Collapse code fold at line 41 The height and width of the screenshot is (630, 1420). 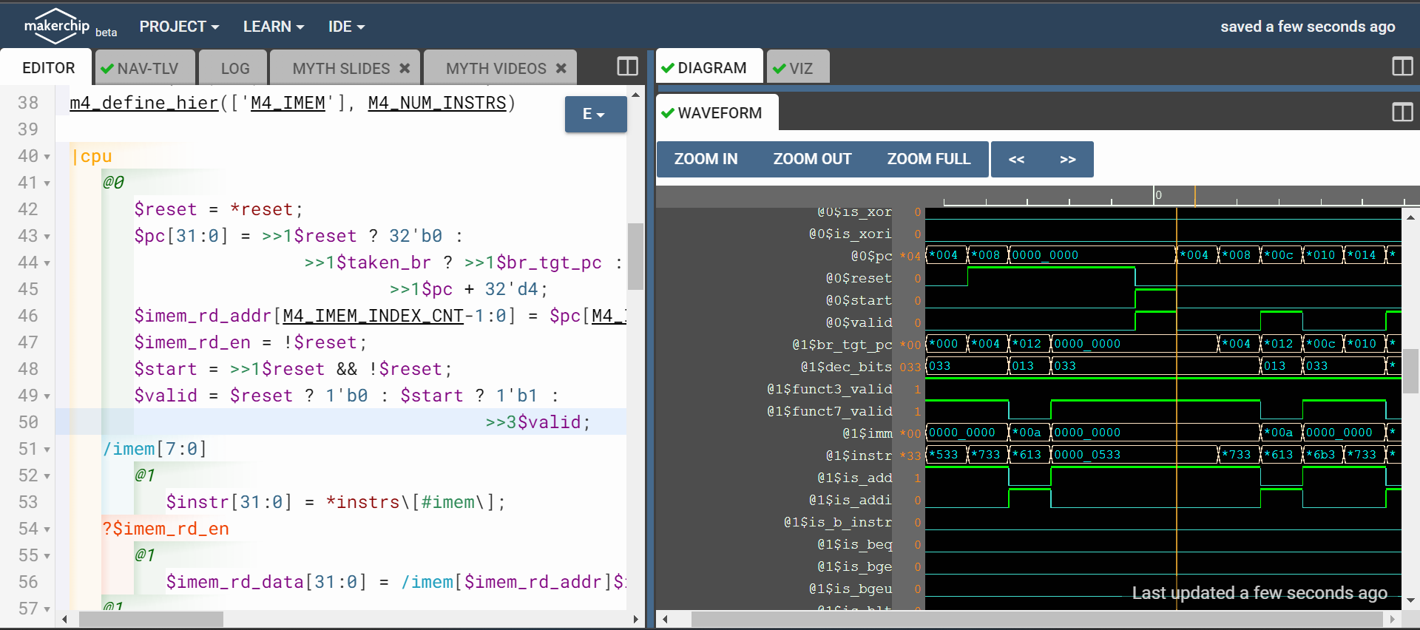(x=47, y=183)
